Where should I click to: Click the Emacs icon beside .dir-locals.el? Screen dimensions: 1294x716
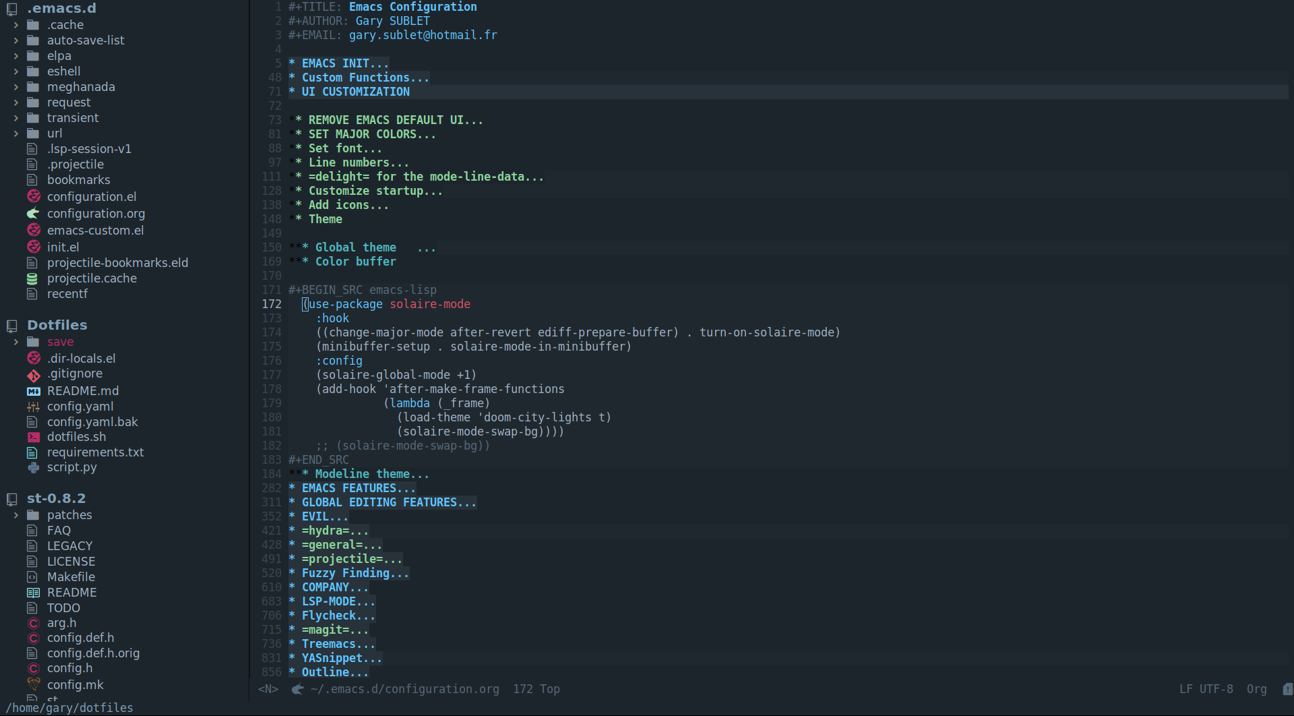click(34, 358)
